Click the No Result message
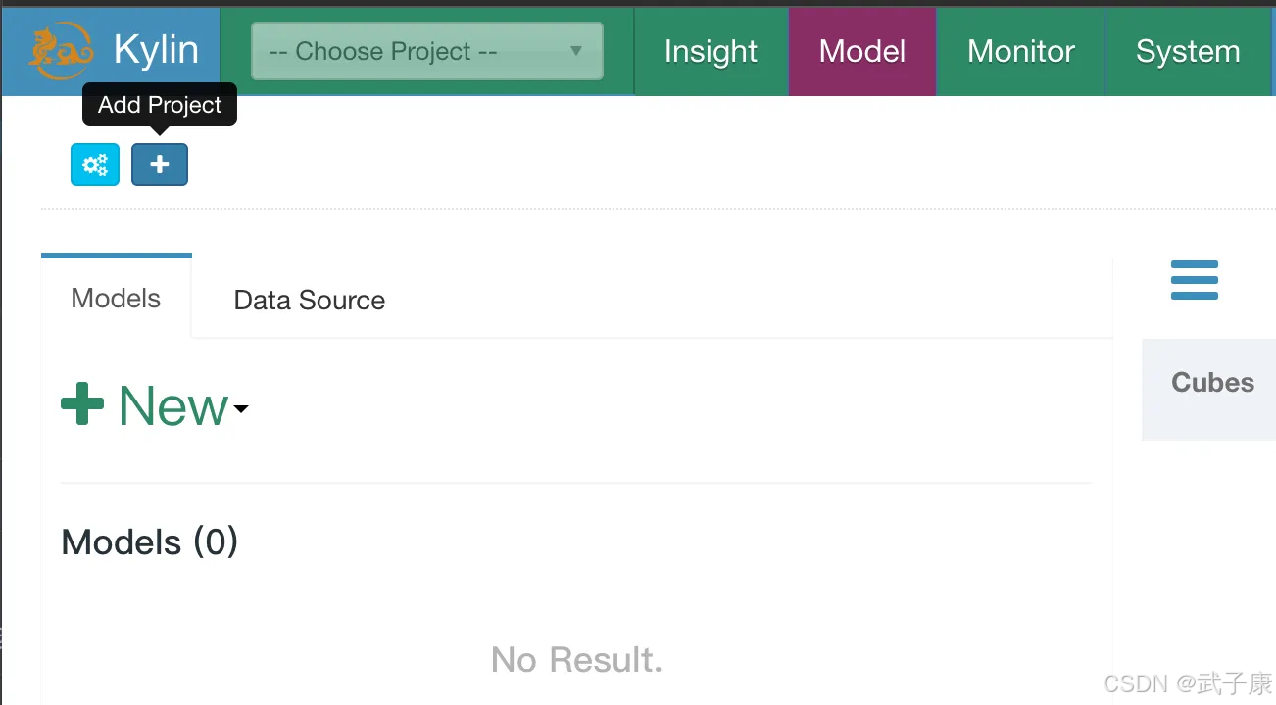 (x=576, y=660)
